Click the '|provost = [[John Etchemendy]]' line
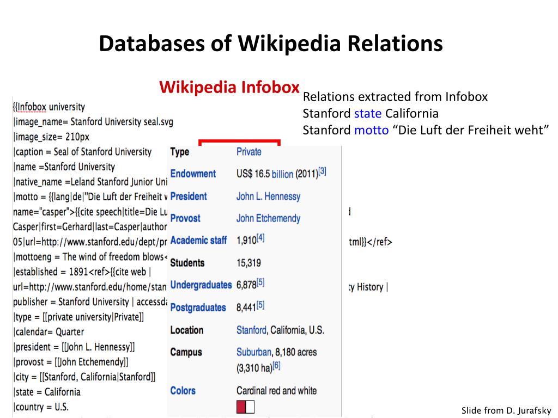The height and width of the screenshot is (418, 558). pos(71,362)
